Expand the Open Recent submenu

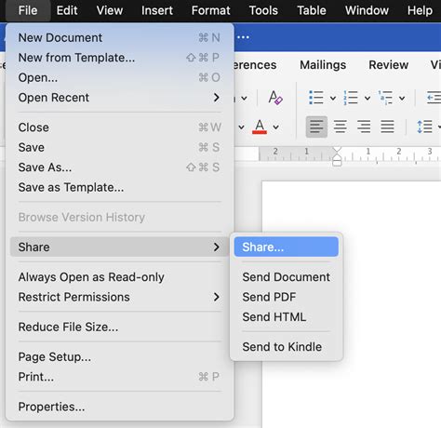click(119, 98)
